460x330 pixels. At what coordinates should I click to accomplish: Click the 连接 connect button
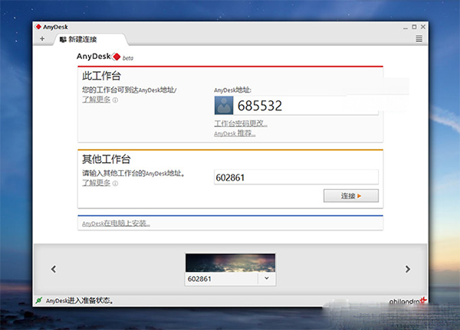(x=351, y=196)
